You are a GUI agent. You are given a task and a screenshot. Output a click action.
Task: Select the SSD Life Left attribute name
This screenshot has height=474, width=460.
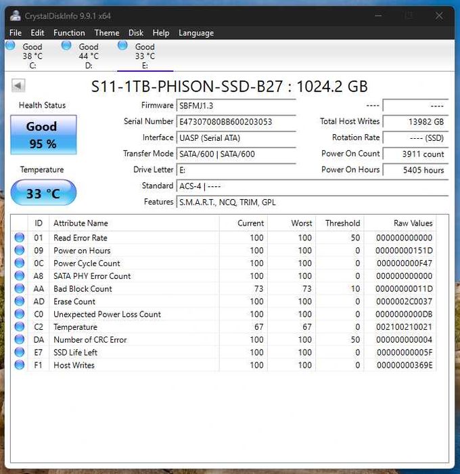[76, 352]
